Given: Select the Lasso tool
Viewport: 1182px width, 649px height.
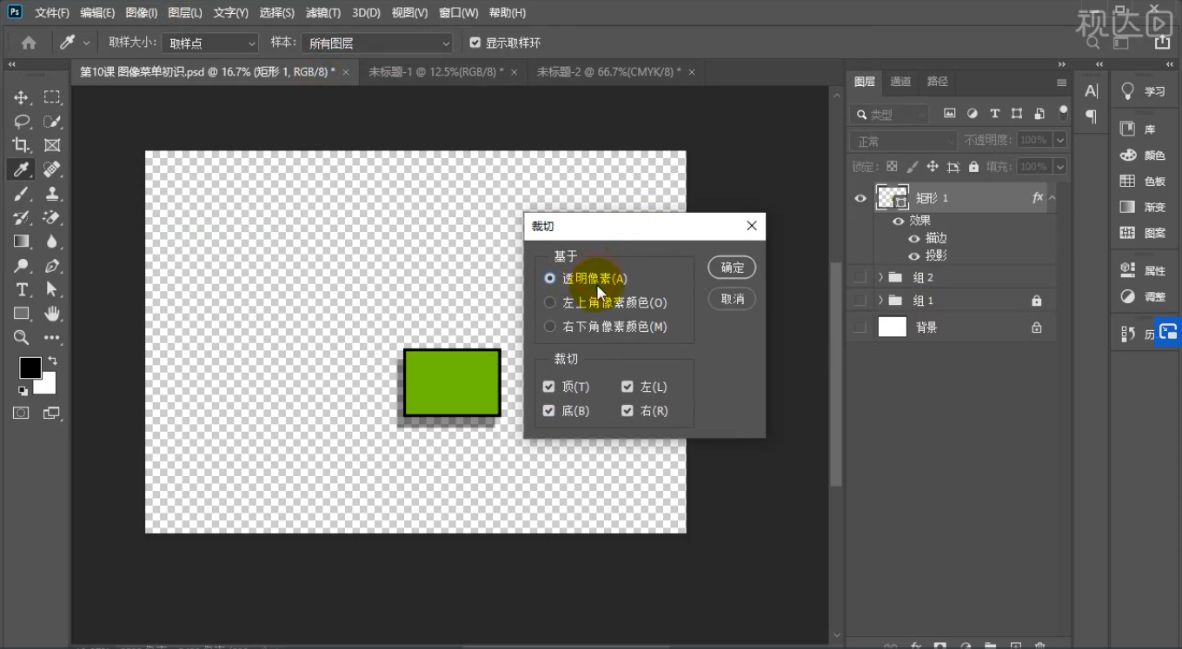Looking at the screenshot, I should [22, 122].
